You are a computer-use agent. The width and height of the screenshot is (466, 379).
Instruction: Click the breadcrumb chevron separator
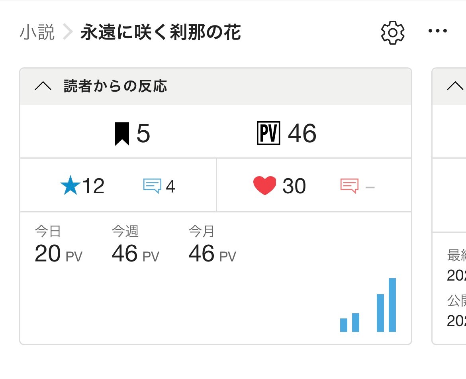pyautogui.click(x=68, y=32)
